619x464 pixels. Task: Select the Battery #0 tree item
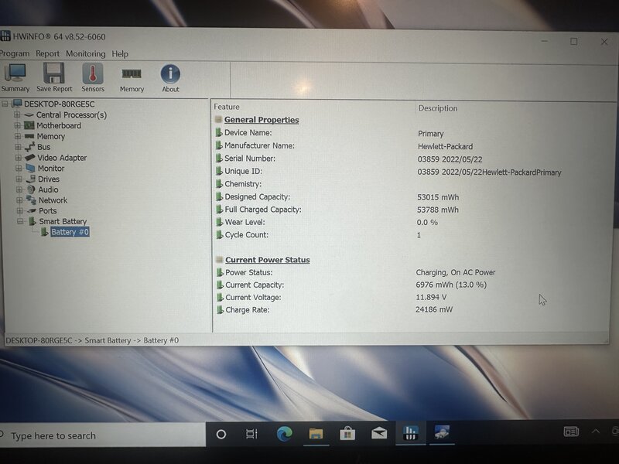pyautogui.click(x=70, y=232)
